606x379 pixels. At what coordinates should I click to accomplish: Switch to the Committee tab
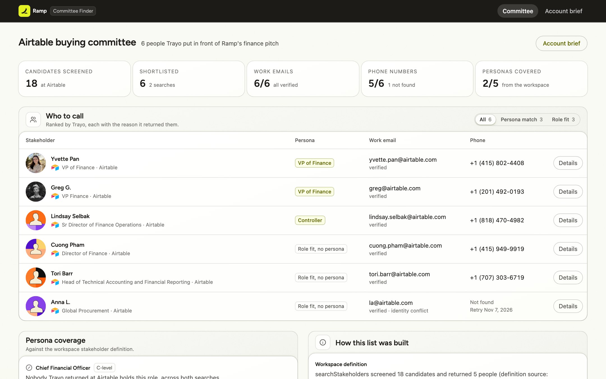pyautogui.click(x=518, y=11)
